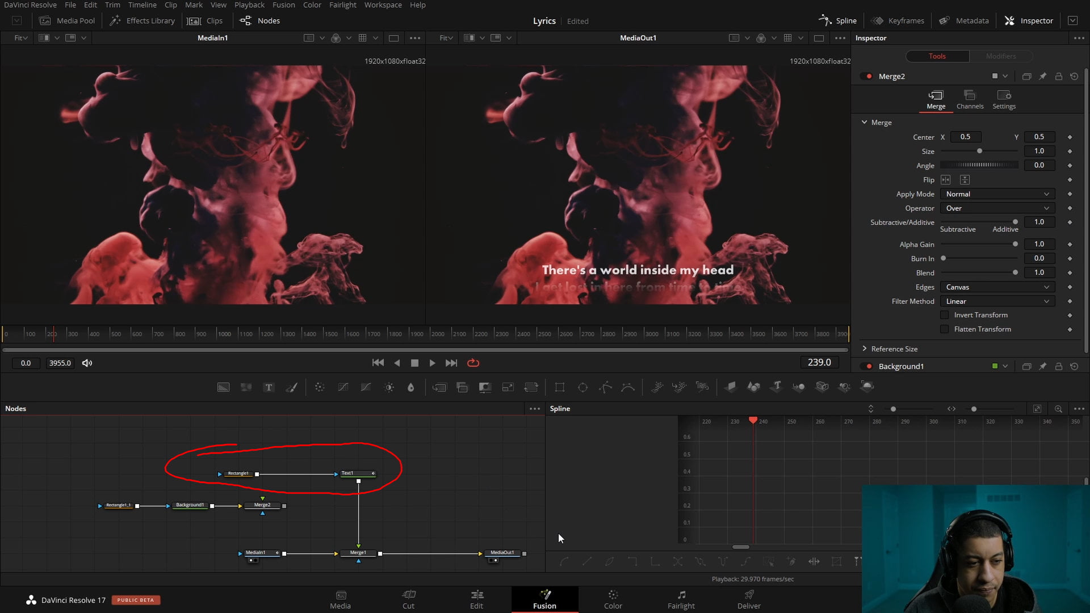Enable Flatten Transform in the Inspector

944,329
